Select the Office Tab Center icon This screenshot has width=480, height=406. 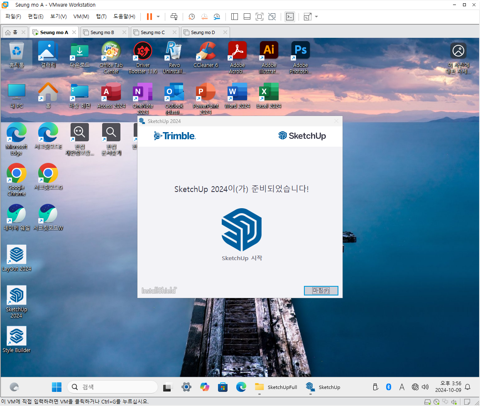pyautogui.click(x=111, y=58)
